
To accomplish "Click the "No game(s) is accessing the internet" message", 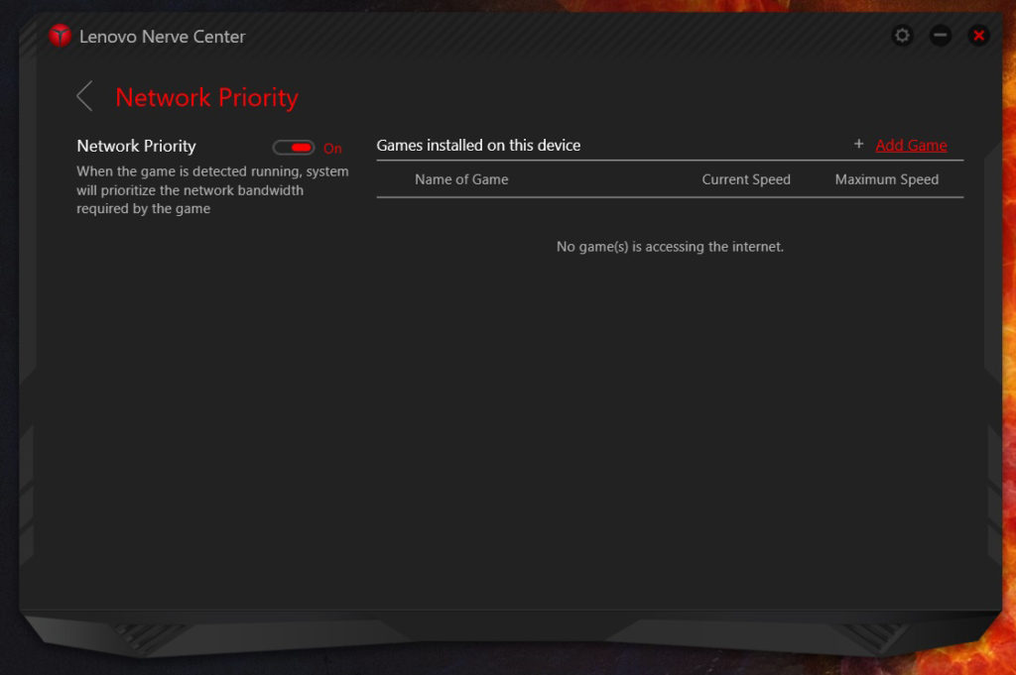I will (x=670, y=247).
